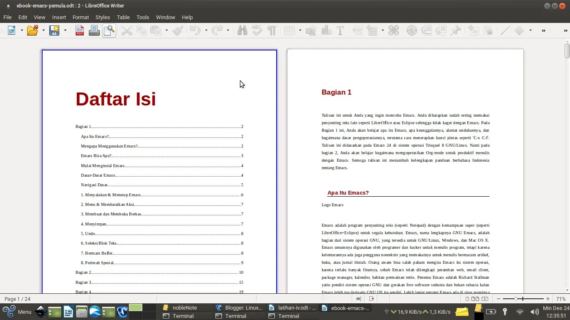
Task: Open the taskbar Menu button
Action: coord(17,312)
